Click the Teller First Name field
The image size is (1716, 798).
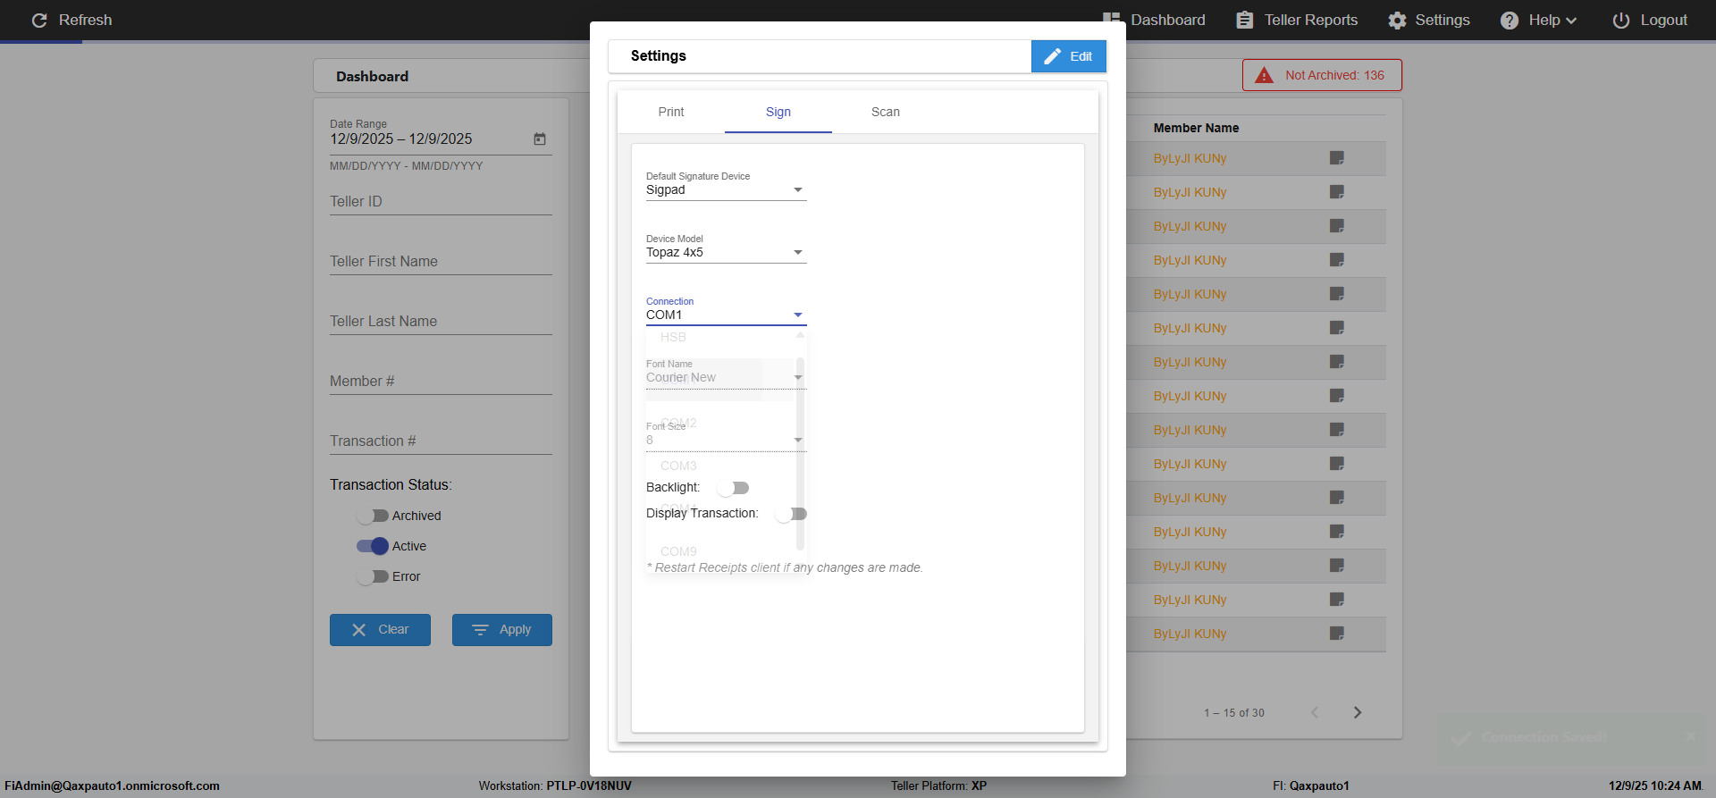[441, 262]
